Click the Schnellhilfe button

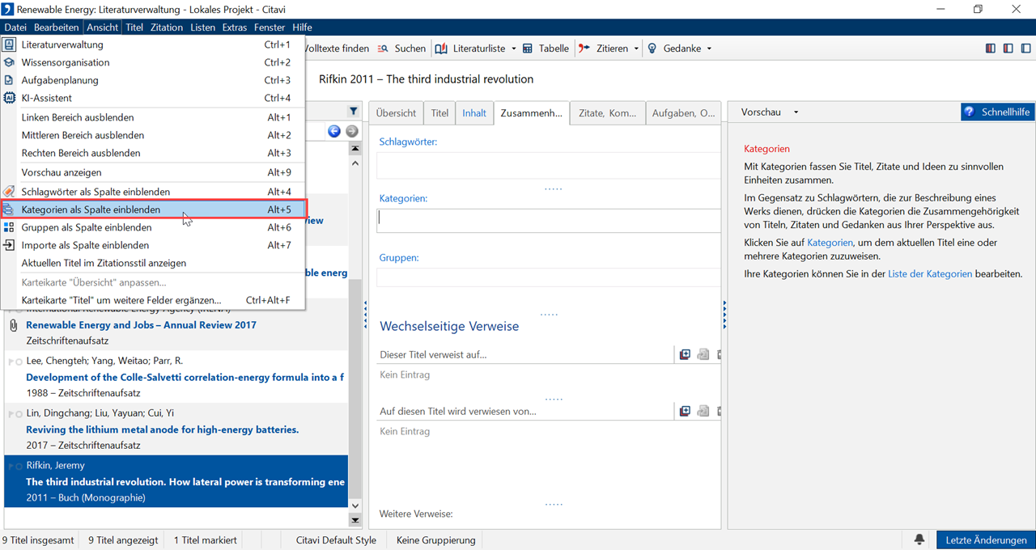pos(997,112)
